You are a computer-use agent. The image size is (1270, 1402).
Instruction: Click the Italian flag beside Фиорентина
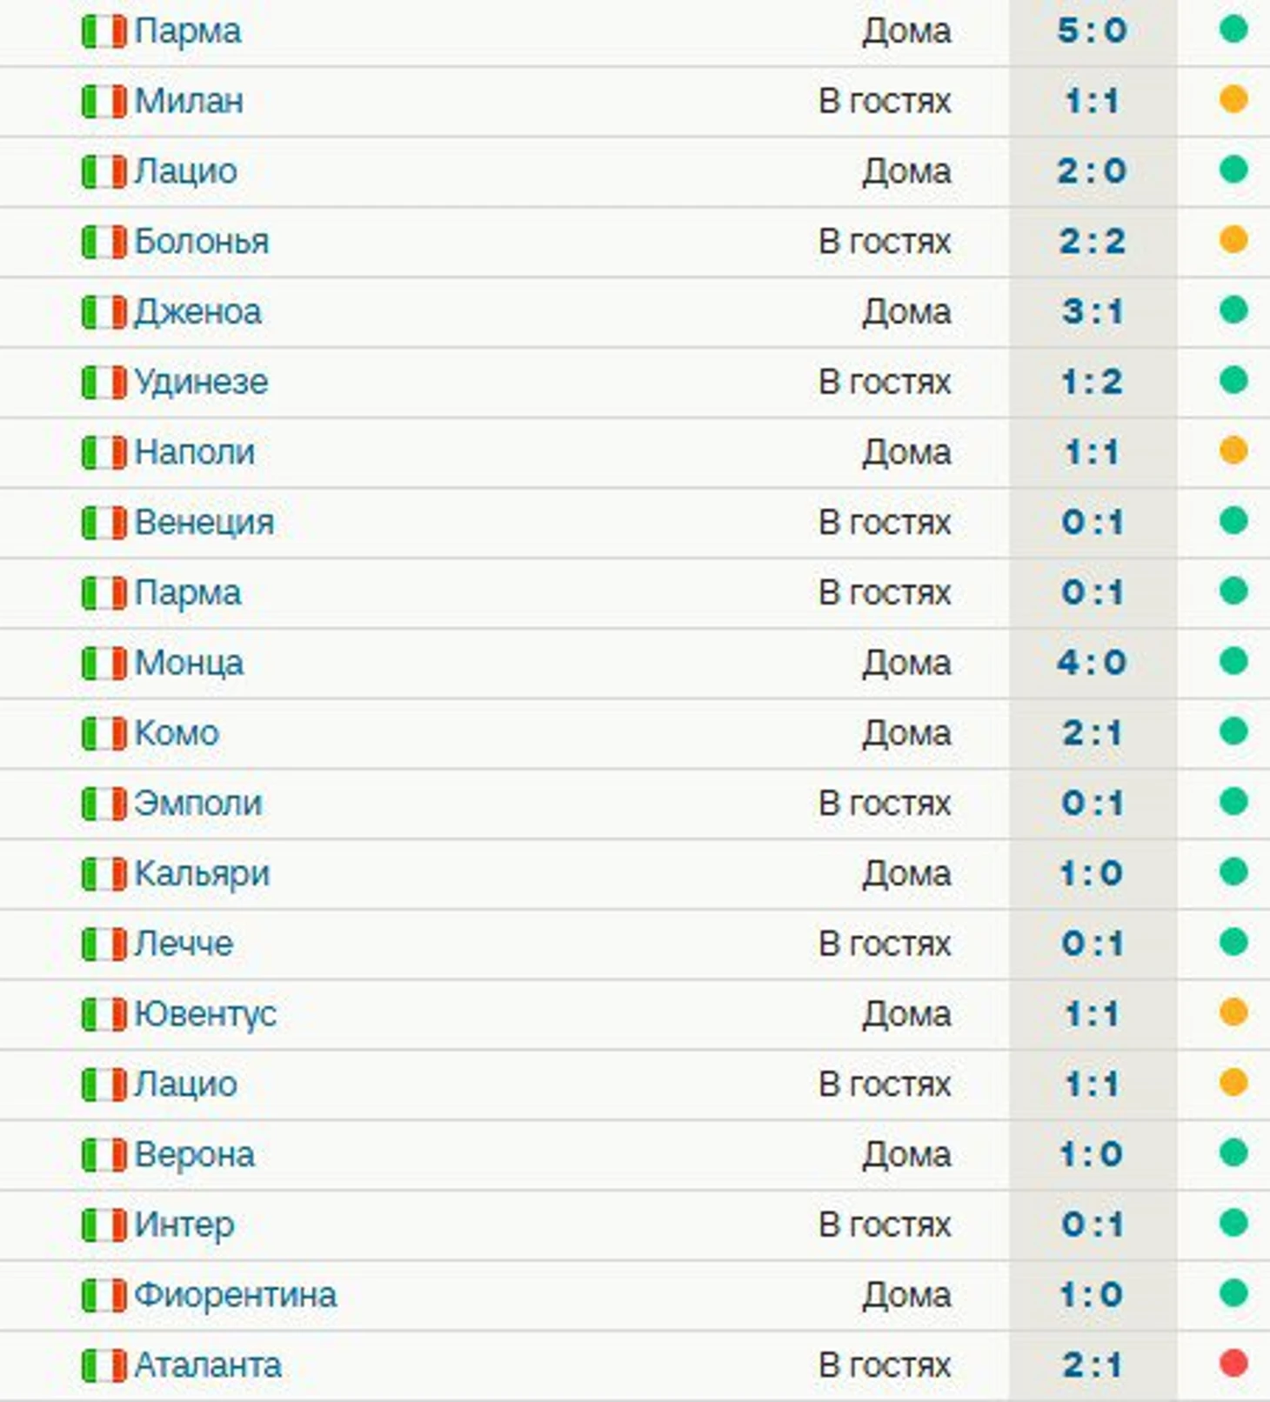(104, 1296)
